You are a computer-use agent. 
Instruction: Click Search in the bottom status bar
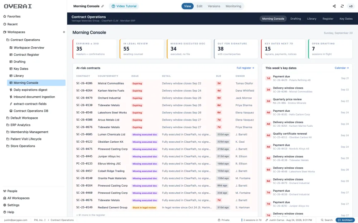tap(327, 220)
